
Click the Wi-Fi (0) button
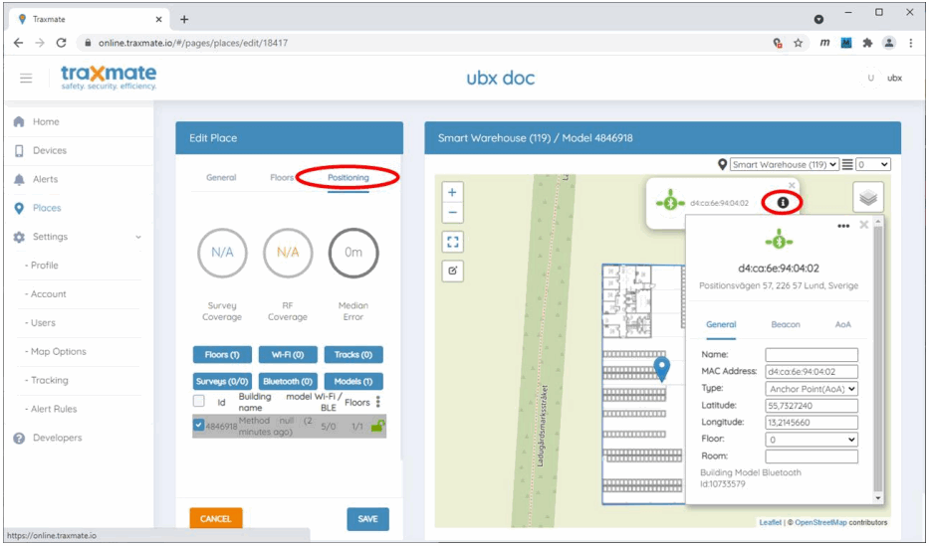pyautogui.click(x=288, y=355)
